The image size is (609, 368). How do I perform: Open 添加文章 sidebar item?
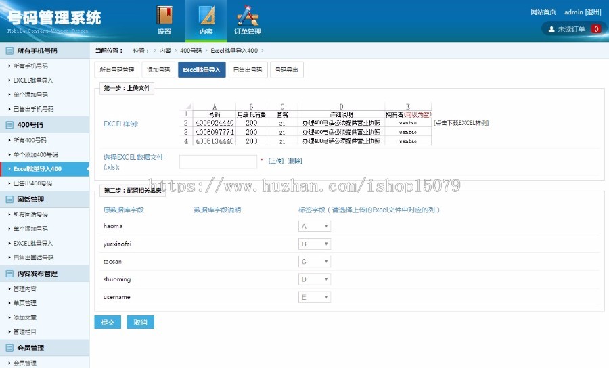coord(25,317)
